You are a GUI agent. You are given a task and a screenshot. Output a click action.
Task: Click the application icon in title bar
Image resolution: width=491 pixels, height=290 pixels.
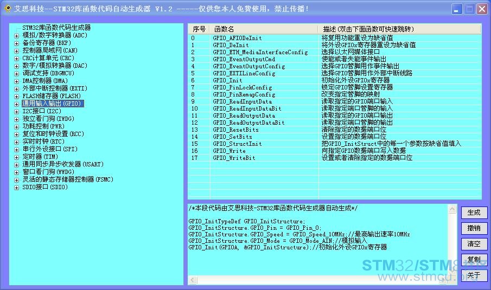pos(8,9)
